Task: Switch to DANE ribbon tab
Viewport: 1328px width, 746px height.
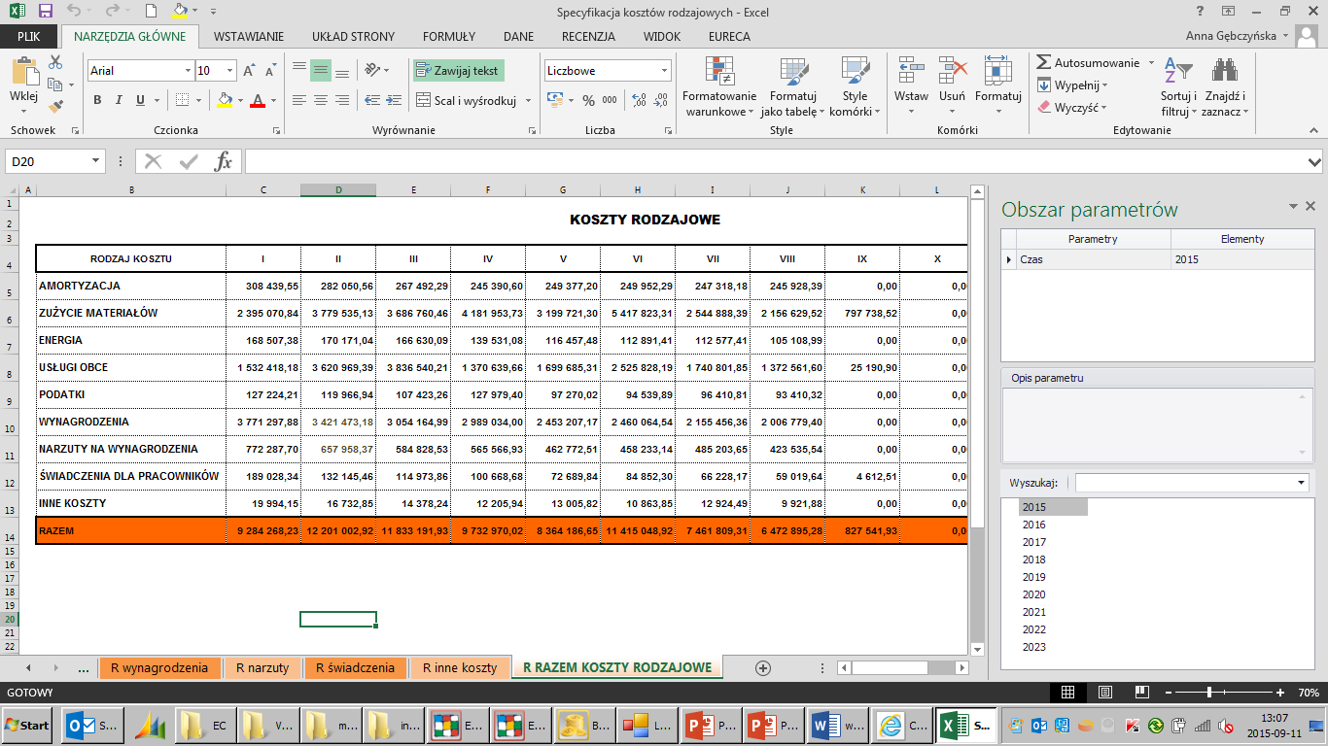Action: click(518, 37)
